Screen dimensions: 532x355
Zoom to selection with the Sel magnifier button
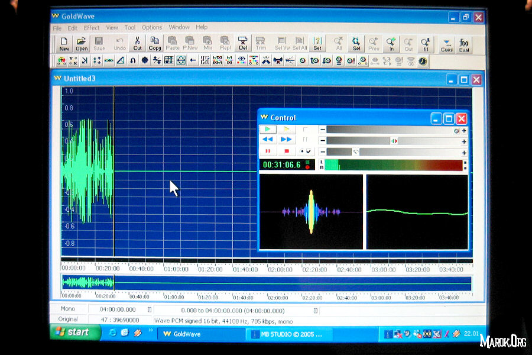[356, 44]
